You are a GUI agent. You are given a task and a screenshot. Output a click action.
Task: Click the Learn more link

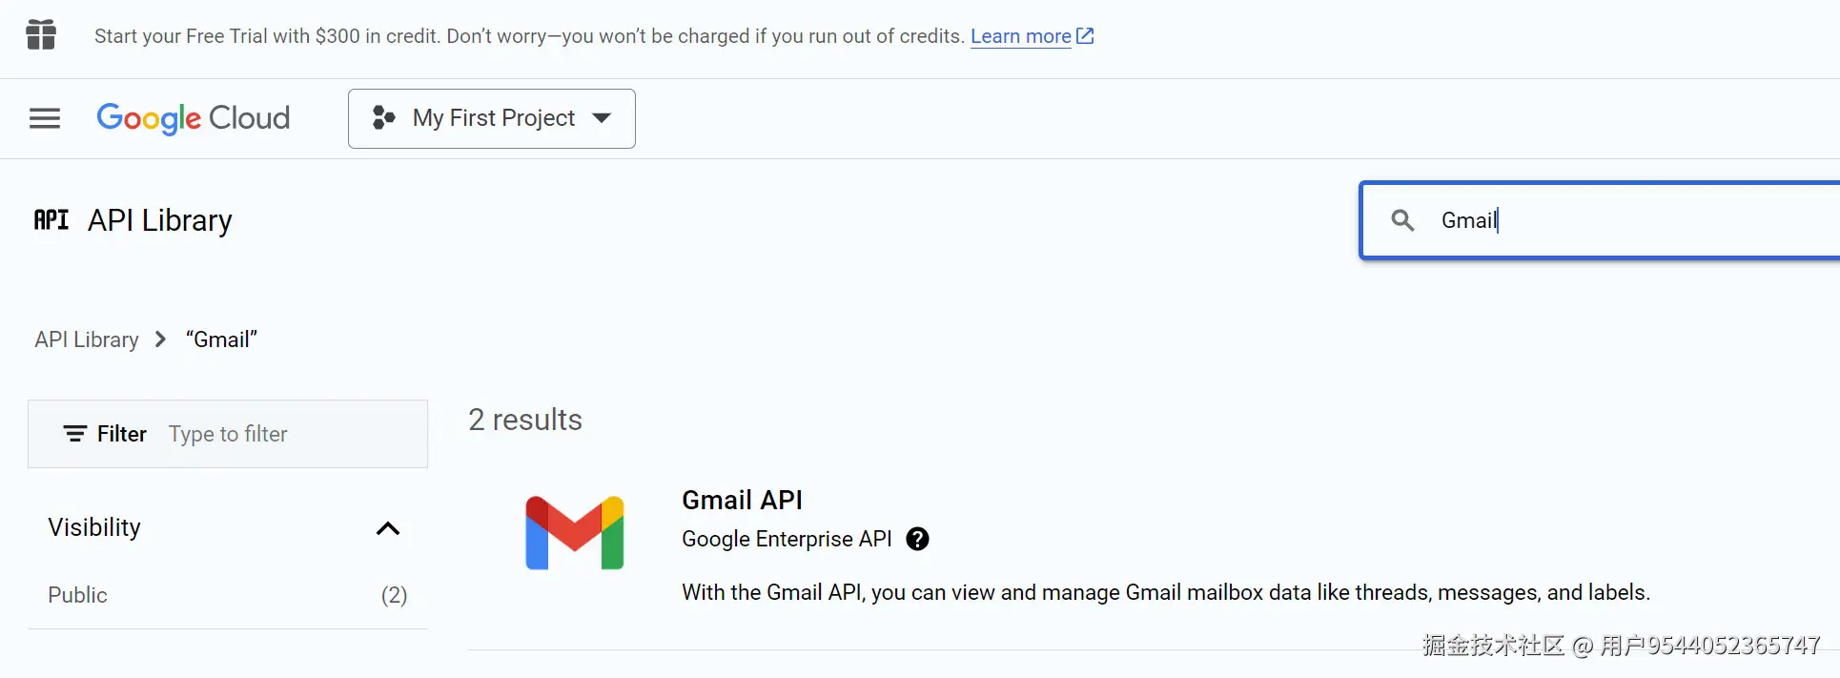tap(1020, 36)
